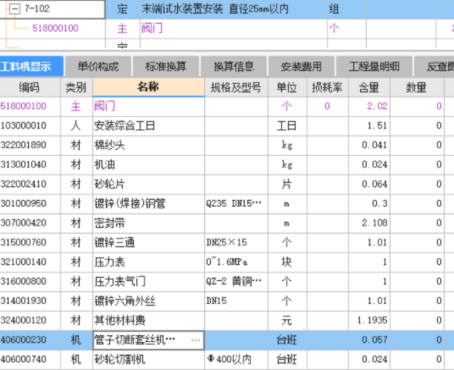Switch to 单价构成 tab

[98, 67]
